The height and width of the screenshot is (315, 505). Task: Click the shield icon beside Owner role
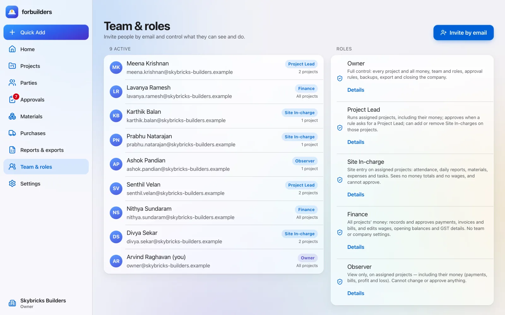click(x=340, y=78)
